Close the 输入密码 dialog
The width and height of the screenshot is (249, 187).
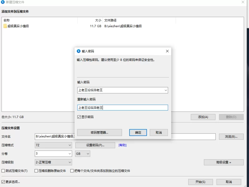tap(167, 51)
